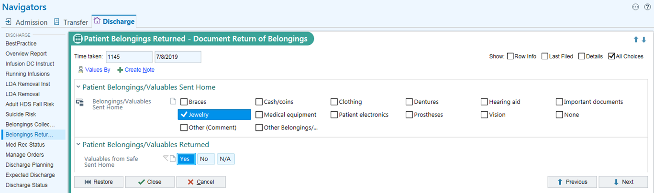Click the green plus Create Note icon

tap(120, 70)
